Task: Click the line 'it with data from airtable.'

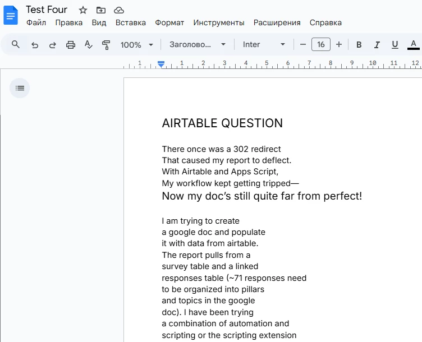Action: click(210, 243)
